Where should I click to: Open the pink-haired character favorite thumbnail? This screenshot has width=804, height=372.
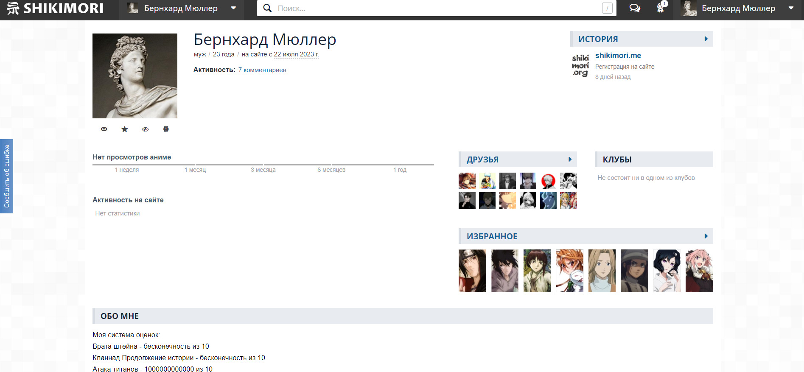(699, 271)
